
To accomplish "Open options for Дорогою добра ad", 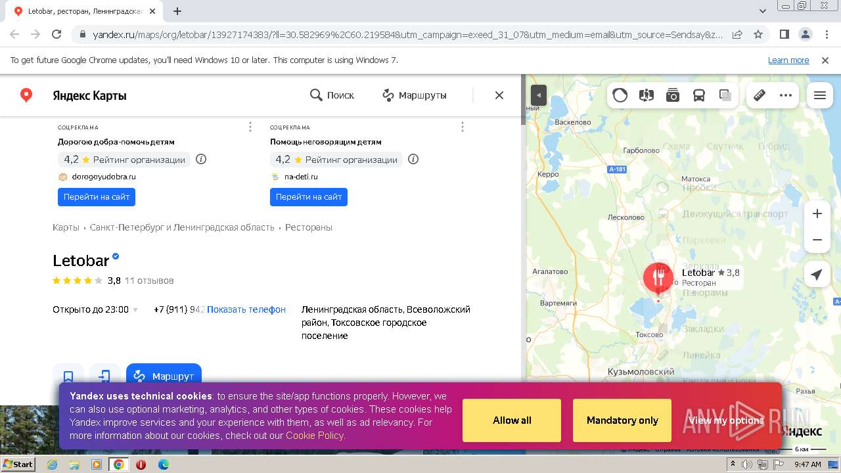I will pos(250,127).
